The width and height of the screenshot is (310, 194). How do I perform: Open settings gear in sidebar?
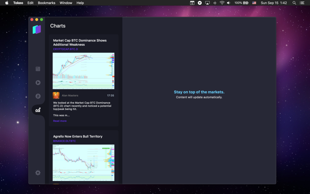pyautogui.click(x=38, y=173)
